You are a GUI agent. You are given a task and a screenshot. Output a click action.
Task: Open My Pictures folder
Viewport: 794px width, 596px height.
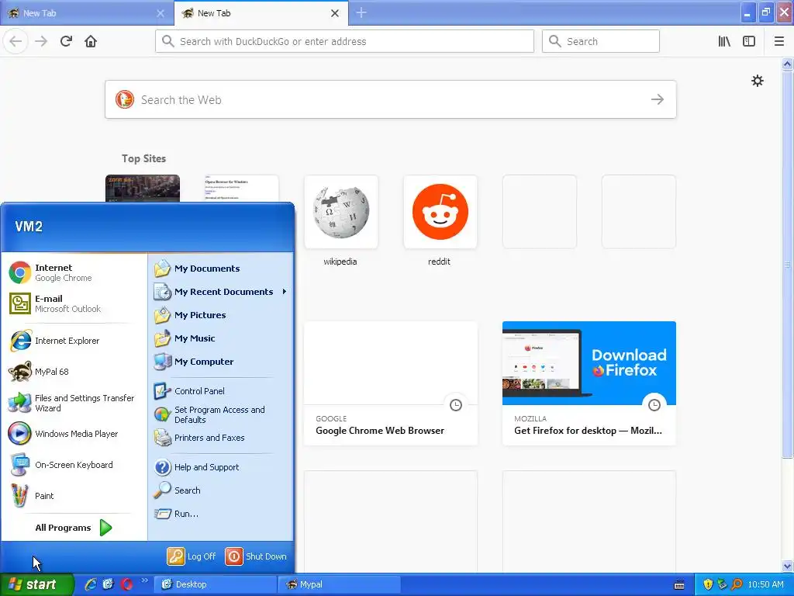click(221, 315)
